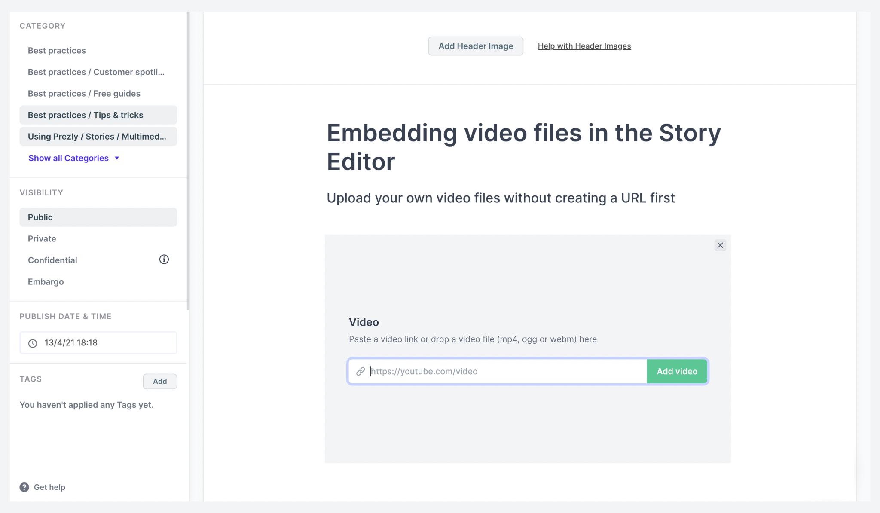Click the CATEGORY section heading

click(x=43, y=26)
